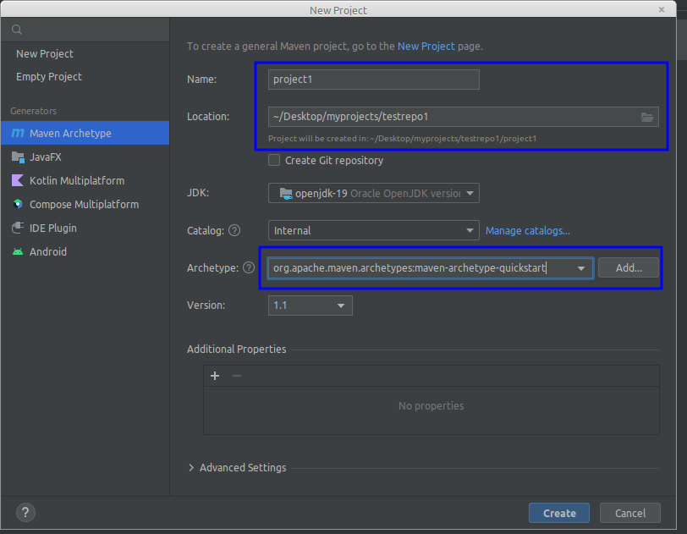Select the IDE Plugin generator
This screenshot has height=534, width=687.
tap(85, 228)
